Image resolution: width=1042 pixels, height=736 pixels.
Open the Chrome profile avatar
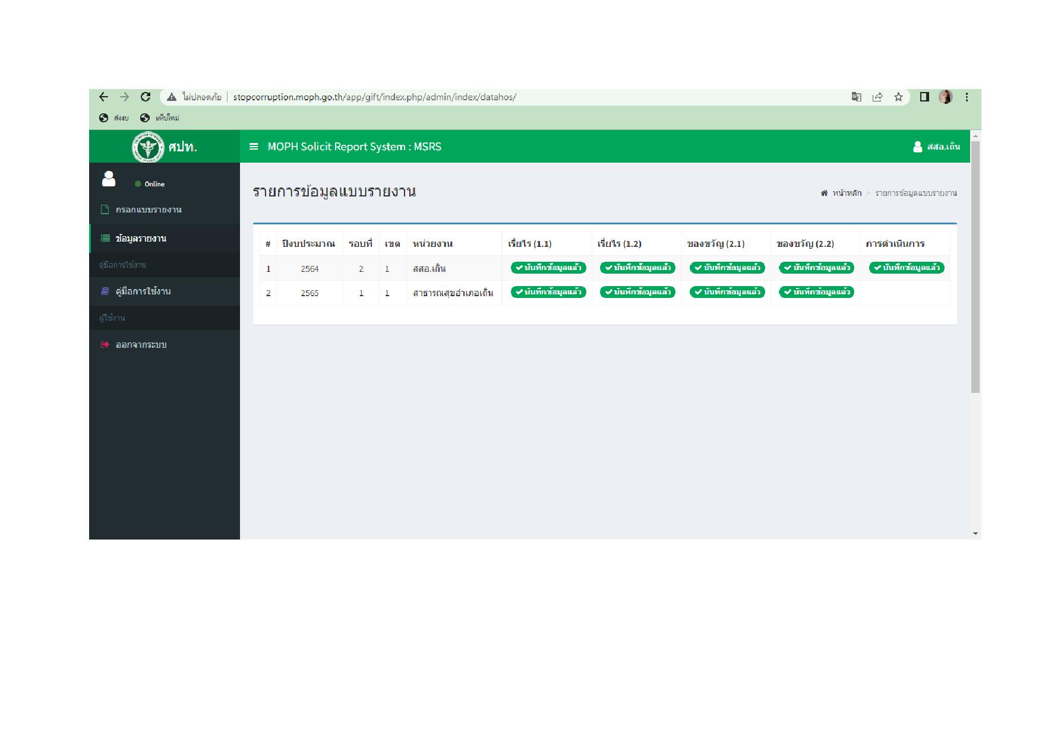pyautogui.click(x=945, y=97)
